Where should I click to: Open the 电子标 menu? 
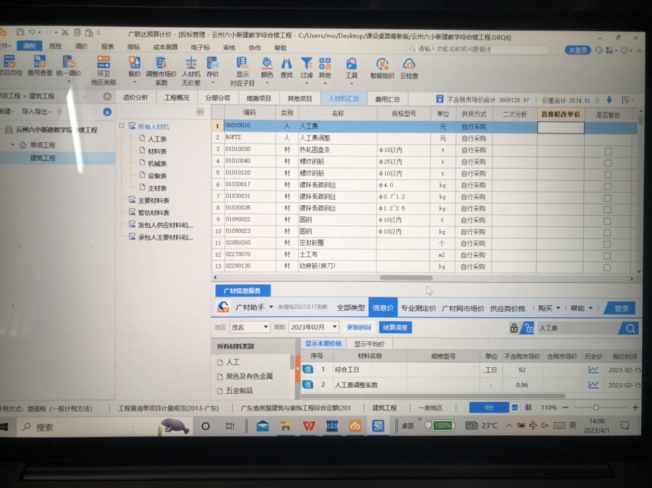[x=200, y=47]
